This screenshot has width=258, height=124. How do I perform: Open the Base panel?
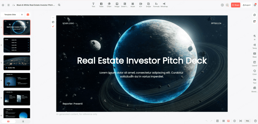[x=255, y=55]
